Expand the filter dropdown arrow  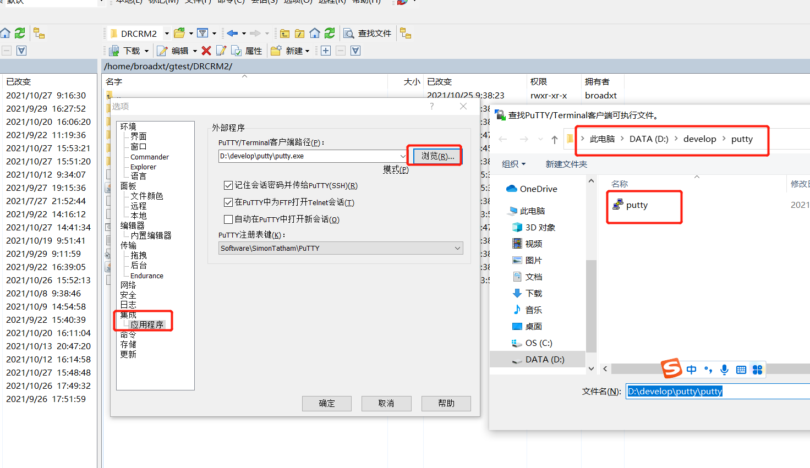214,34
